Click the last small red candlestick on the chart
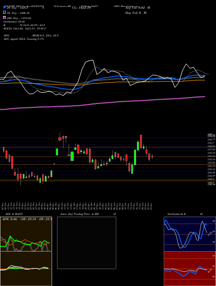216x286 pixels. (152, 156)
